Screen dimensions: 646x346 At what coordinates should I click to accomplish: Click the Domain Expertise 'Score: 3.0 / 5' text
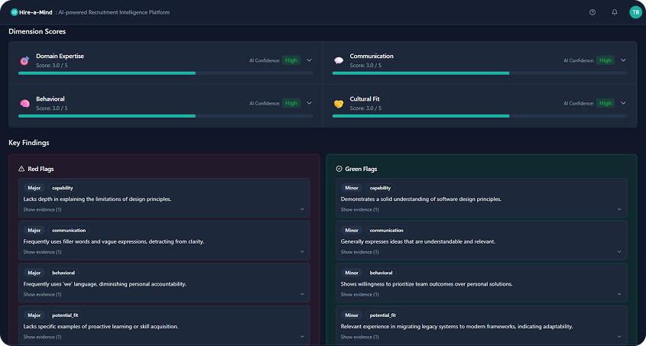(x=51, y=66)
